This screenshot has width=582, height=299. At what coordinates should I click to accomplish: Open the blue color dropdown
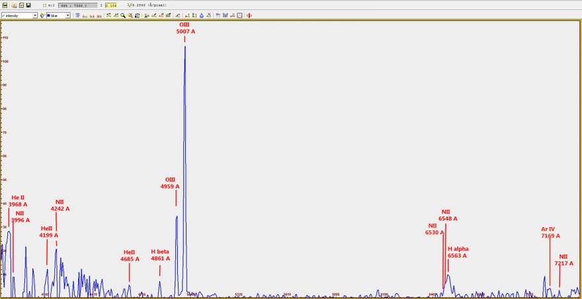pos(58,15)
